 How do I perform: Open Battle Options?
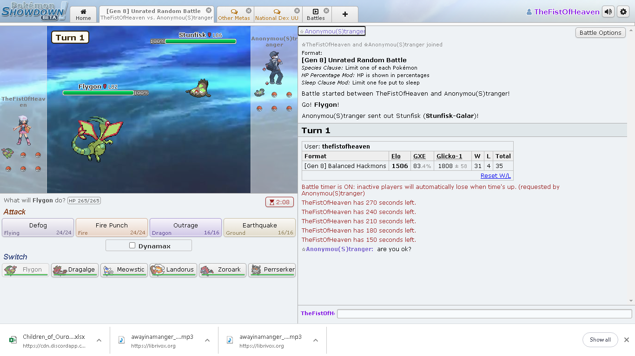click(x=600, y=32)
